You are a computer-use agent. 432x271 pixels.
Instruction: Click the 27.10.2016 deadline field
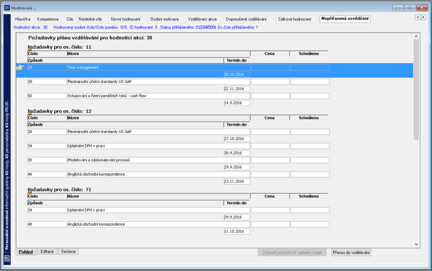point(237,139)
